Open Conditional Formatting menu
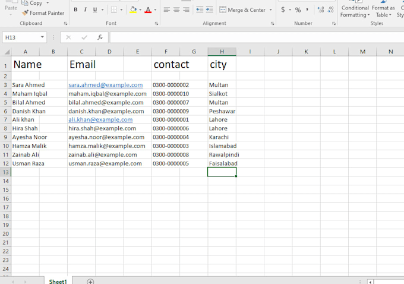 click(355, 11)
